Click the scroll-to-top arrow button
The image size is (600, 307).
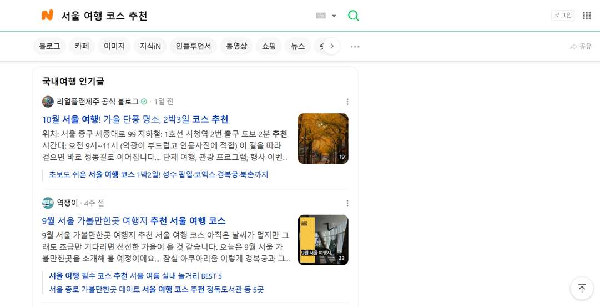pyautogui.click(x=582, y=288)
